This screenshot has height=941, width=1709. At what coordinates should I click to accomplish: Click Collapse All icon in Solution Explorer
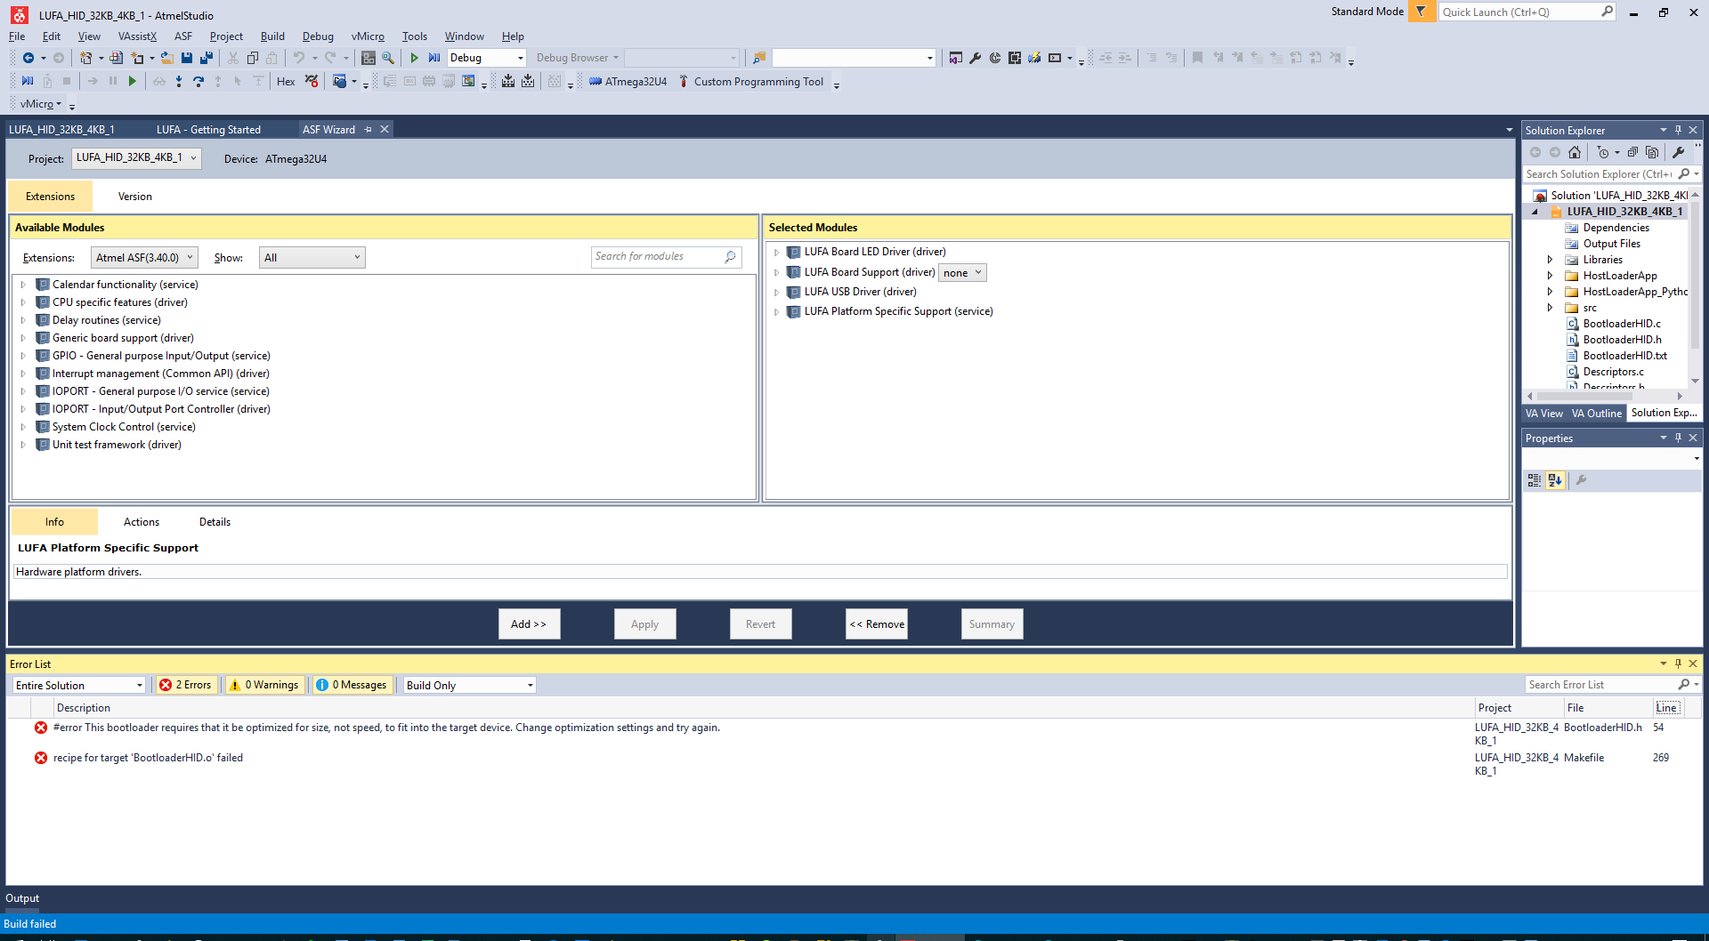(1632, 152)
